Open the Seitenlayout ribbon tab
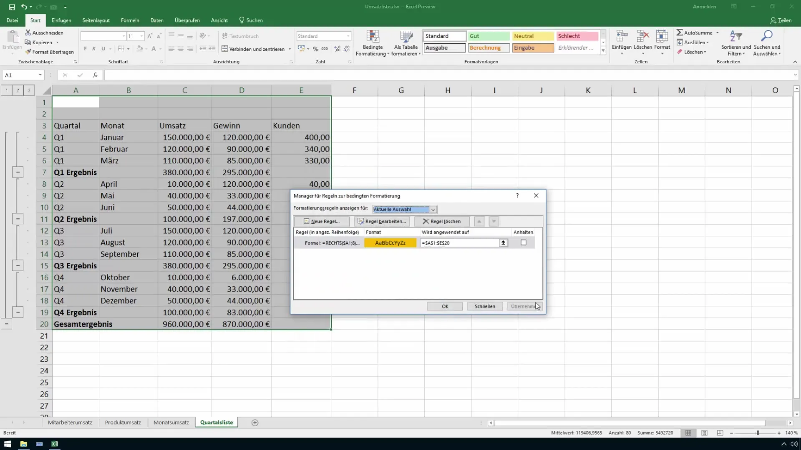 coord(96,20)
